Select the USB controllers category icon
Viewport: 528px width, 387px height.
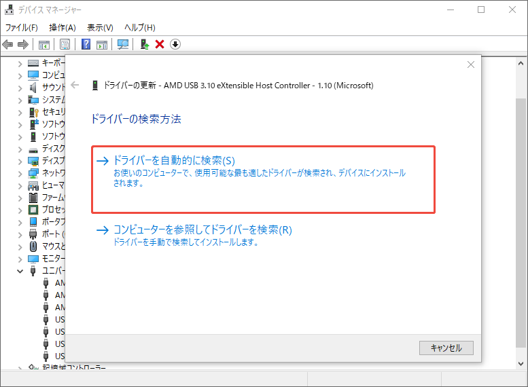[33, 271]
